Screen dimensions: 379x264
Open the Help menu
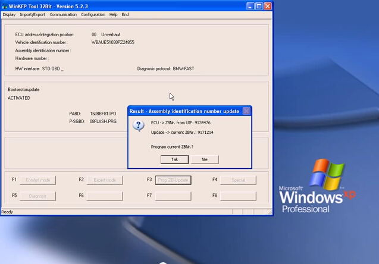pyautogui.click(x=113, y=14)
